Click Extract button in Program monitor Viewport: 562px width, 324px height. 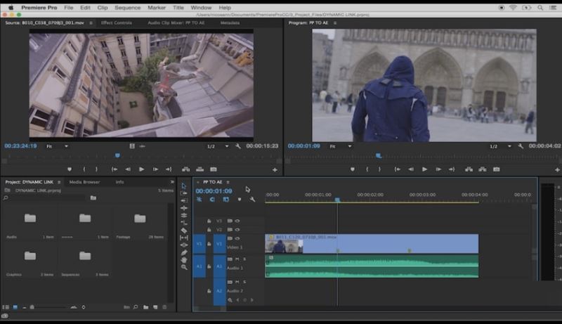click(x=483, y=169)
